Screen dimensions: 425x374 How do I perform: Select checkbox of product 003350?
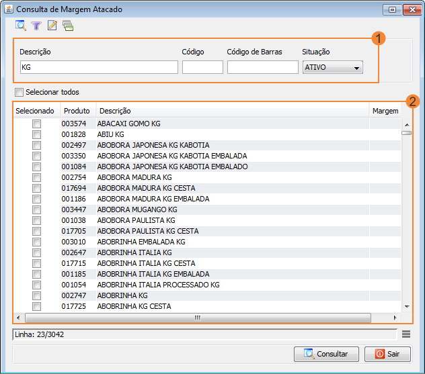tap(36, 156)
